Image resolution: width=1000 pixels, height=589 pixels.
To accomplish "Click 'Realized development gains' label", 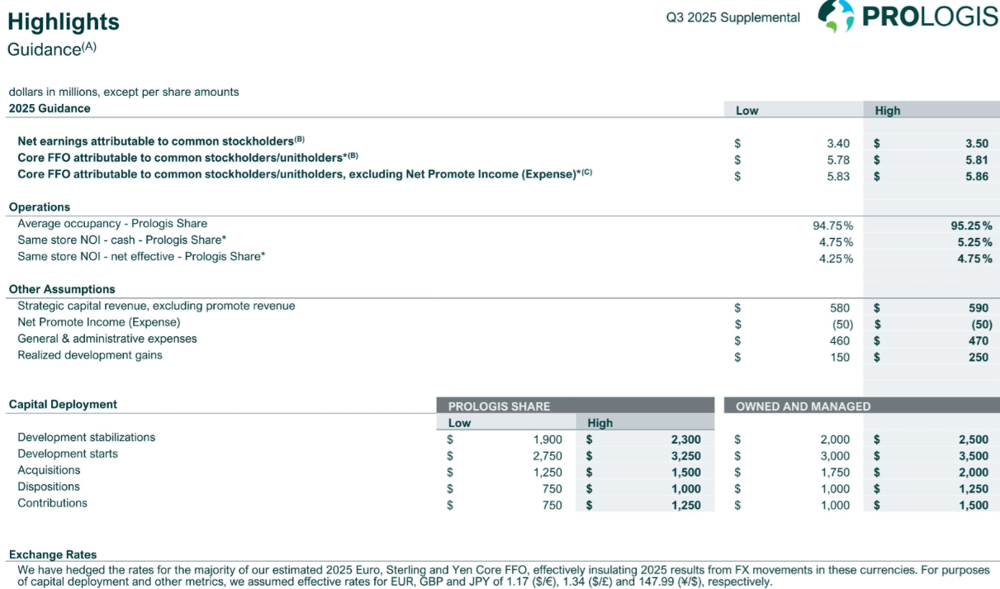I will [90, 355].
